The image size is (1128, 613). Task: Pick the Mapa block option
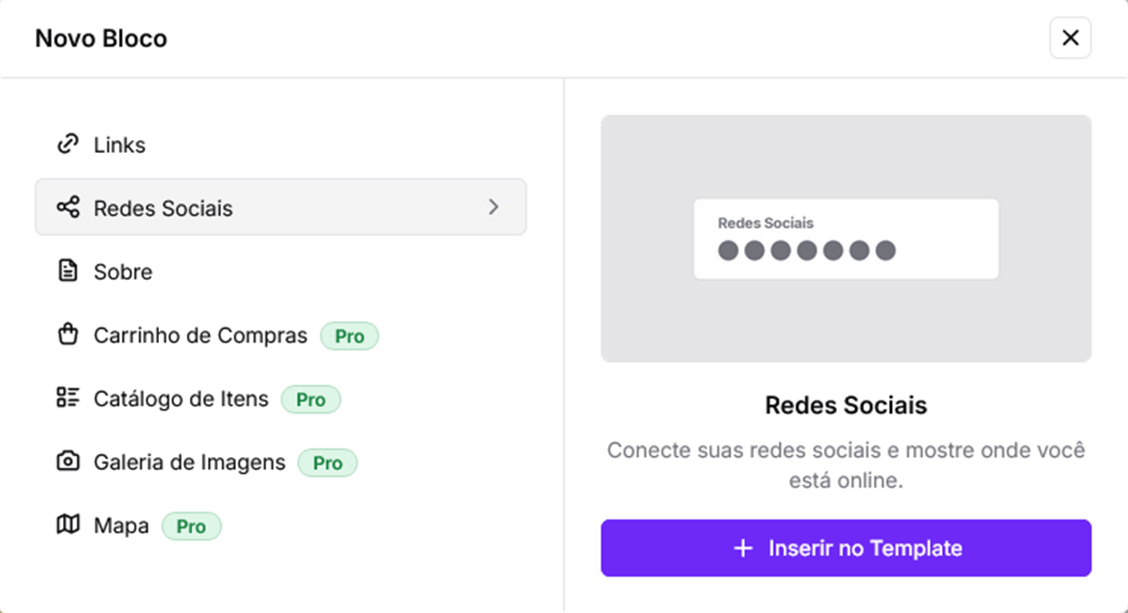122,526
